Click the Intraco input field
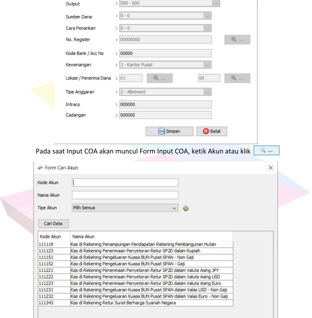The width and height of the screenshot is (312, 318). coord(165,104)
